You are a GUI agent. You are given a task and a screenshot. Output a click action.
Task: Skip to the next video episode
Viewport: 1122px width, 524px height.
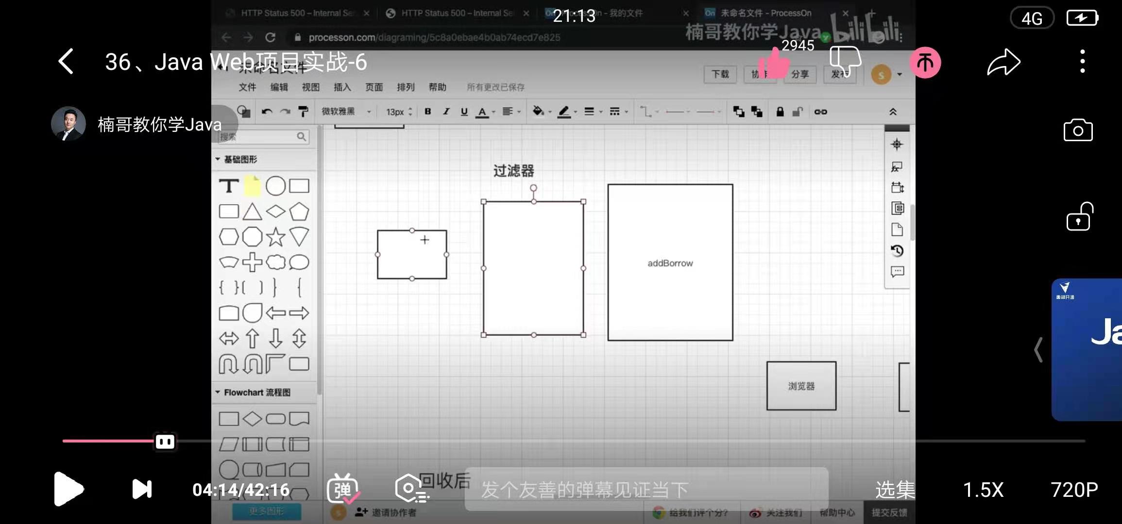pos(142,489)
